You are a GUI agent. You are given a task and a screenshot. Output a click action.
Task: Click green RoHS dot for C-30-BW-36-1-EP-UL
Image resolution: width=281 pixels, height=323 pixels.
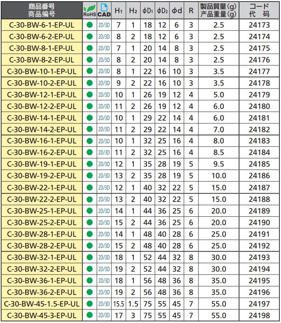tap(89, 281)
